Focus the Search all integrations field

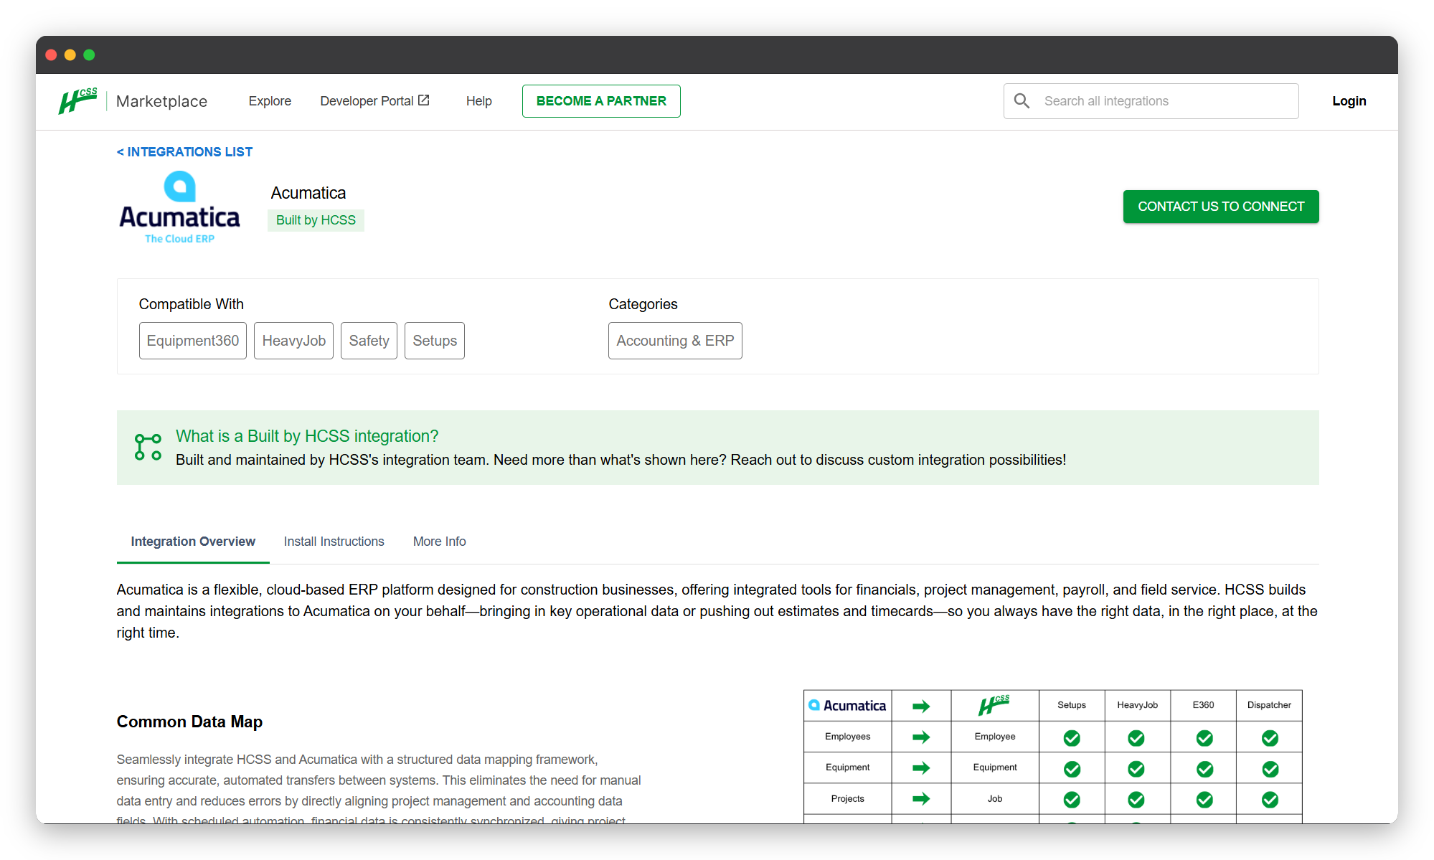click(1151, 101)
